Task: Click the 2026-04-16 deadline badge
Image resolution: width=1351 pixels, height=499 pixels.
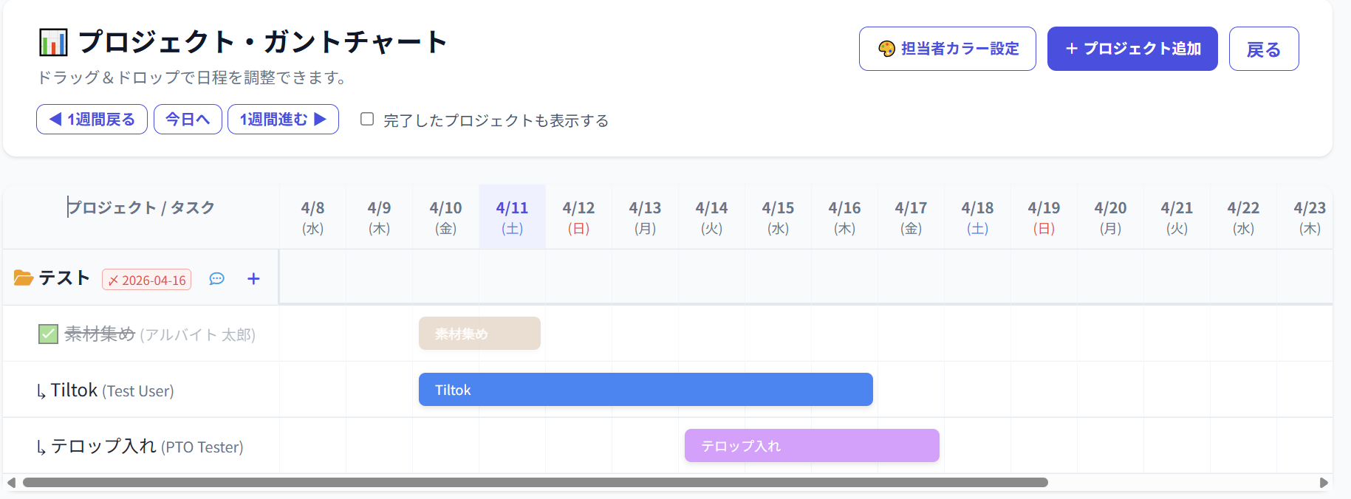Action: [146, 280]
